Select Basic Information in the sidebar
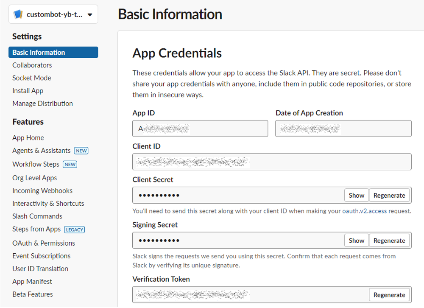The height and width of the screenshot is (308, 424). coord(39,52)
